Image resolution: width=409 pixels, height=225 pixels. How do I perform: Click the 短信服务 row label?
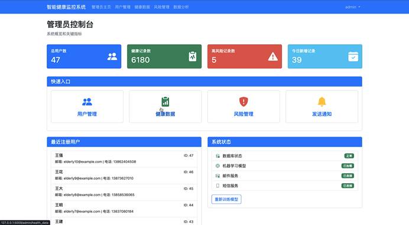coord(231,186)
